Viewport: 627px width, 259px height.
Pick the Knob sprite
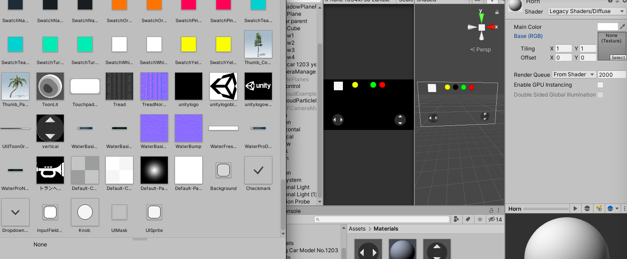(85, 212)
